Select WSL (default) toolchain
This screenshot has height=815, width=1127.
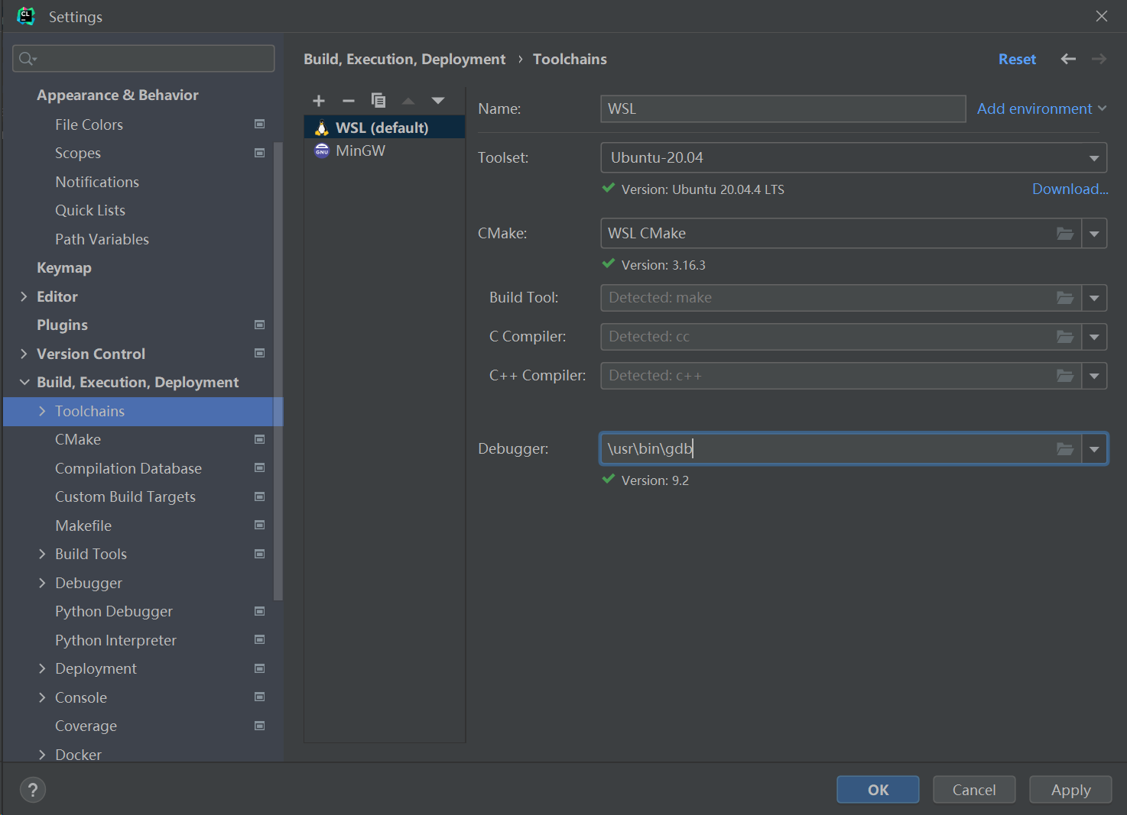pos(385,128)
